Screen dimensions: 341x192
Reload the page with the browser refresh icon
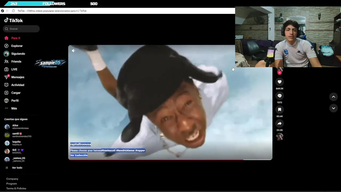click(13, 11)
